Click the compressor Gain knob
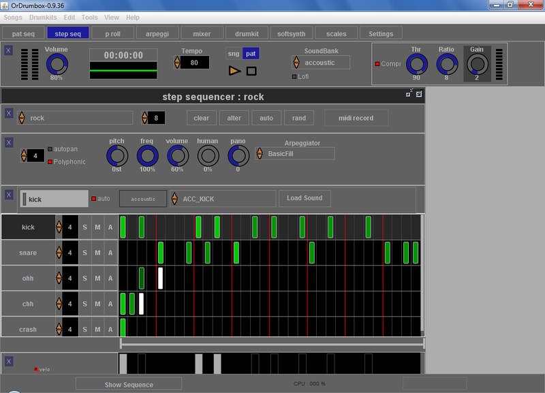Viewport: 545px width, 393px height. click(x=477, y=64)
